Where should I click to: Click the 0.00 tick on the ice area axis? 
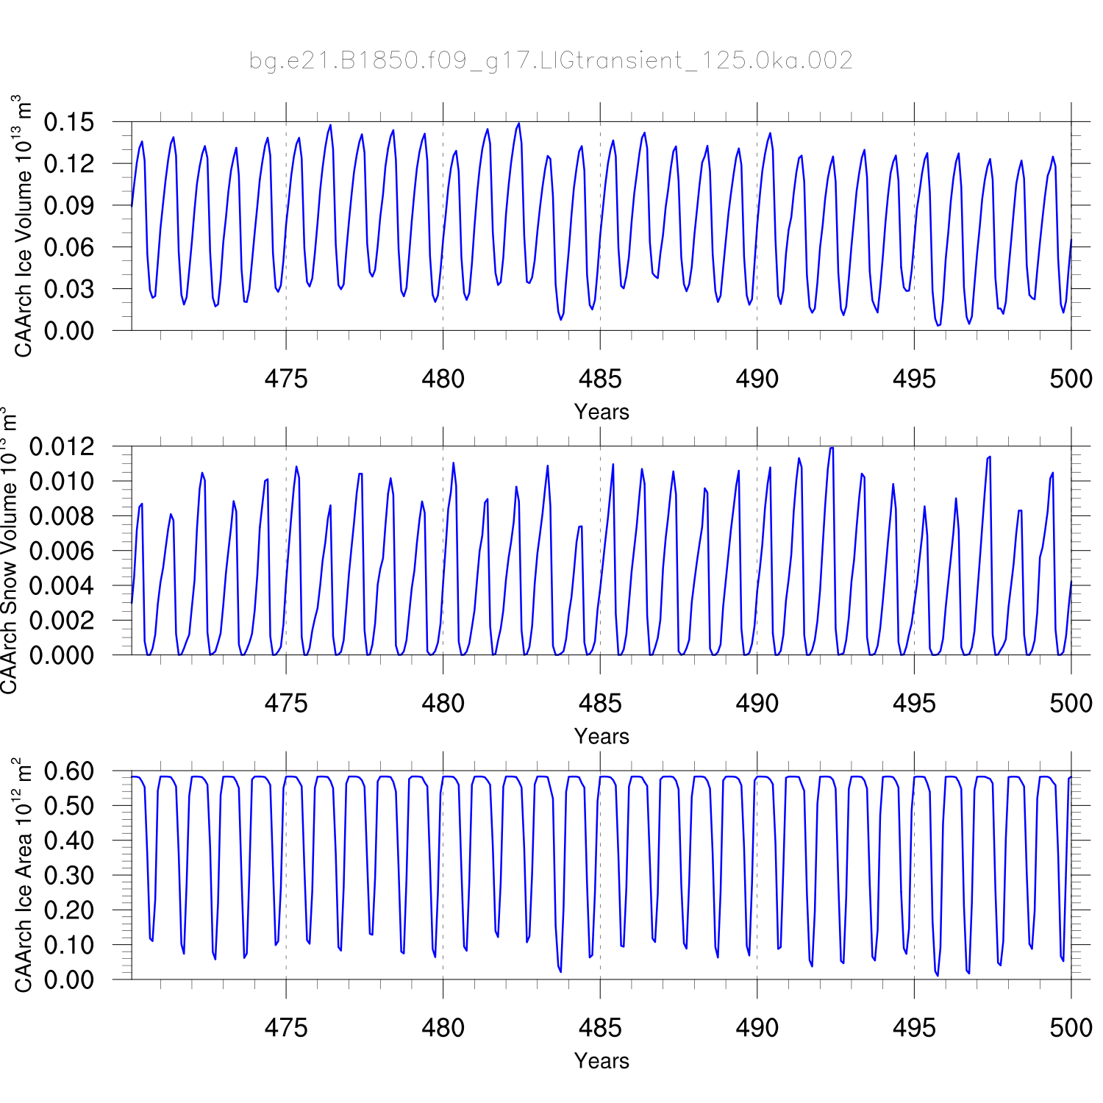(69, 979)
